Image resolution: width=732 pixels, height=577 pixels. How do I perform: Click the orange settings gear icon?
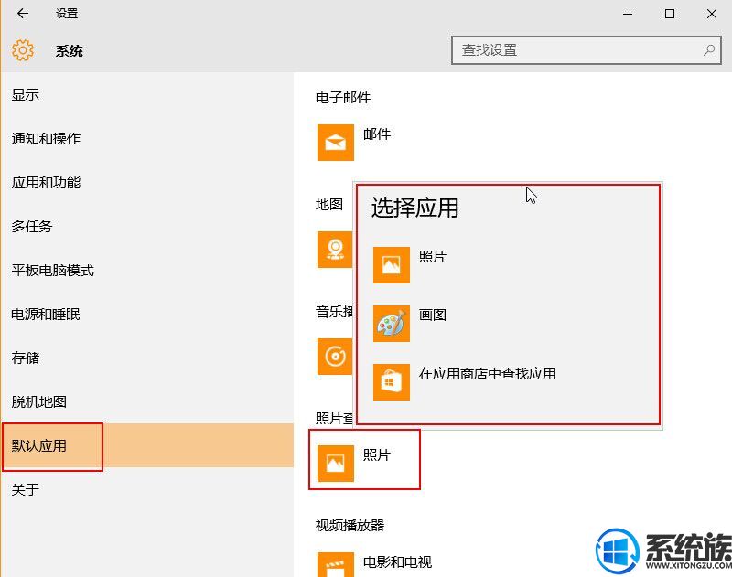pyautogui.click(x=23, y=50)
